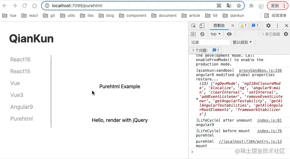Open the Vue bookmarks folder

pos(9,16)
